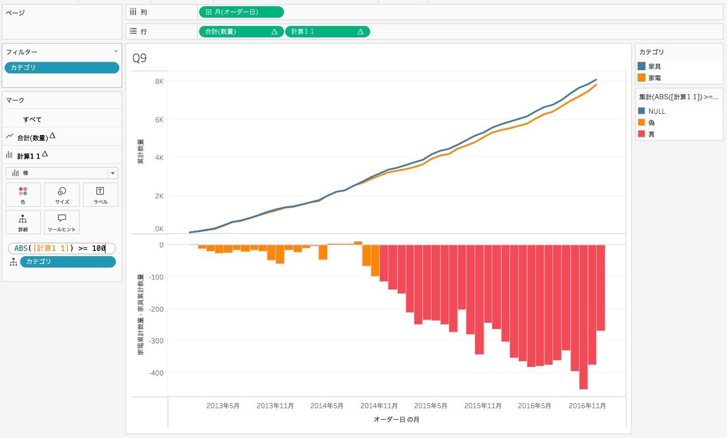Screen dimensions: 727x438
Task: Click the 8K axis label
Action: (159, 81)
